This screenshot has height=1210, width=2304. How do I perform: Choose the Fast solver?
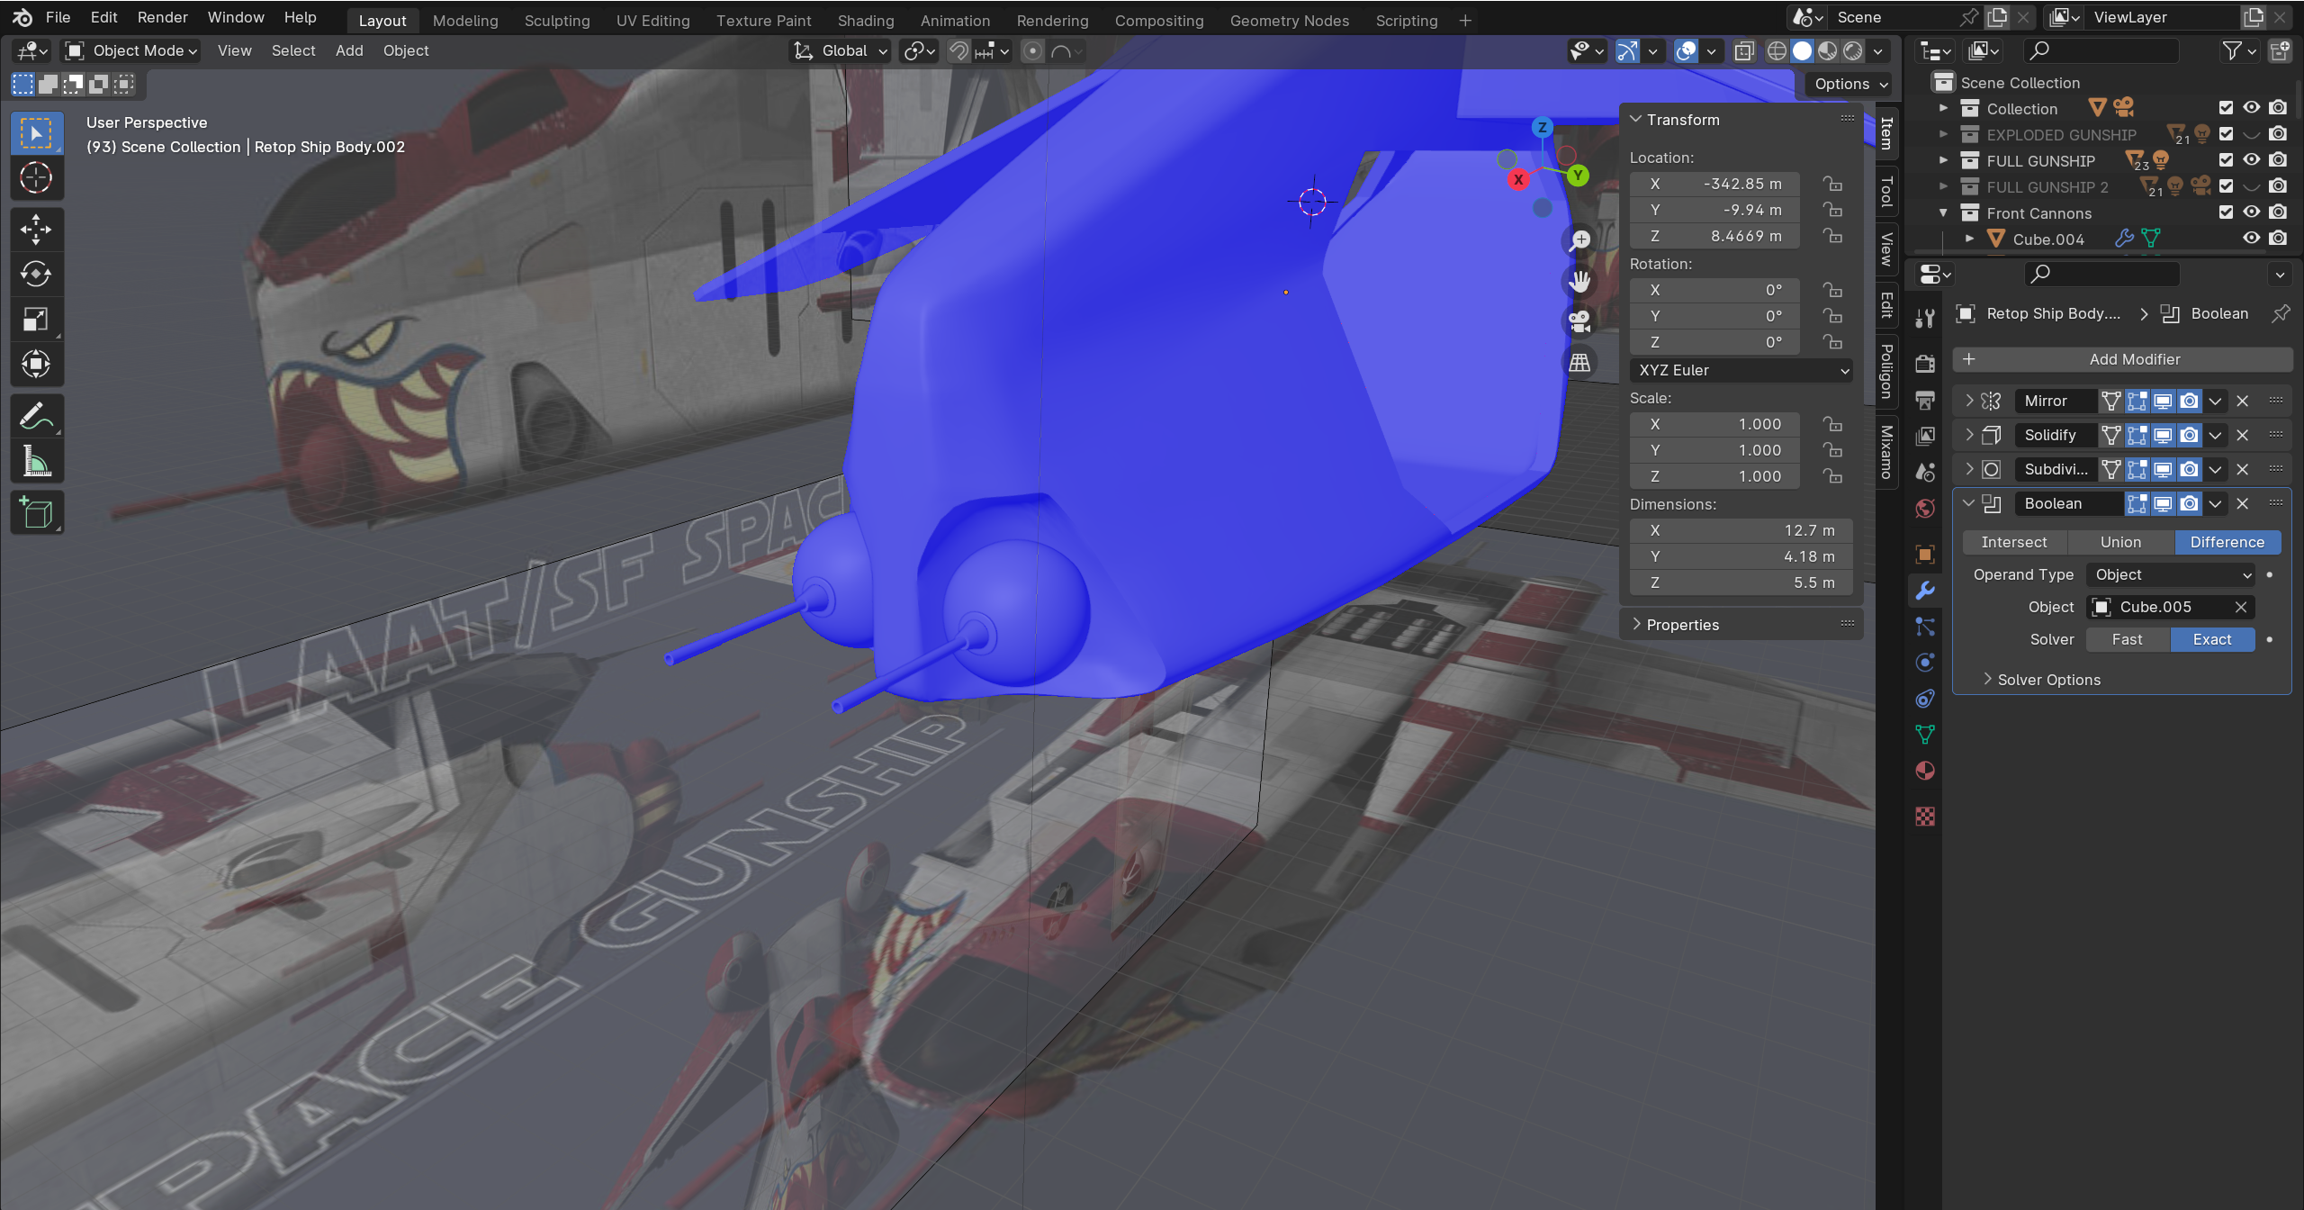click(2127, 639)
